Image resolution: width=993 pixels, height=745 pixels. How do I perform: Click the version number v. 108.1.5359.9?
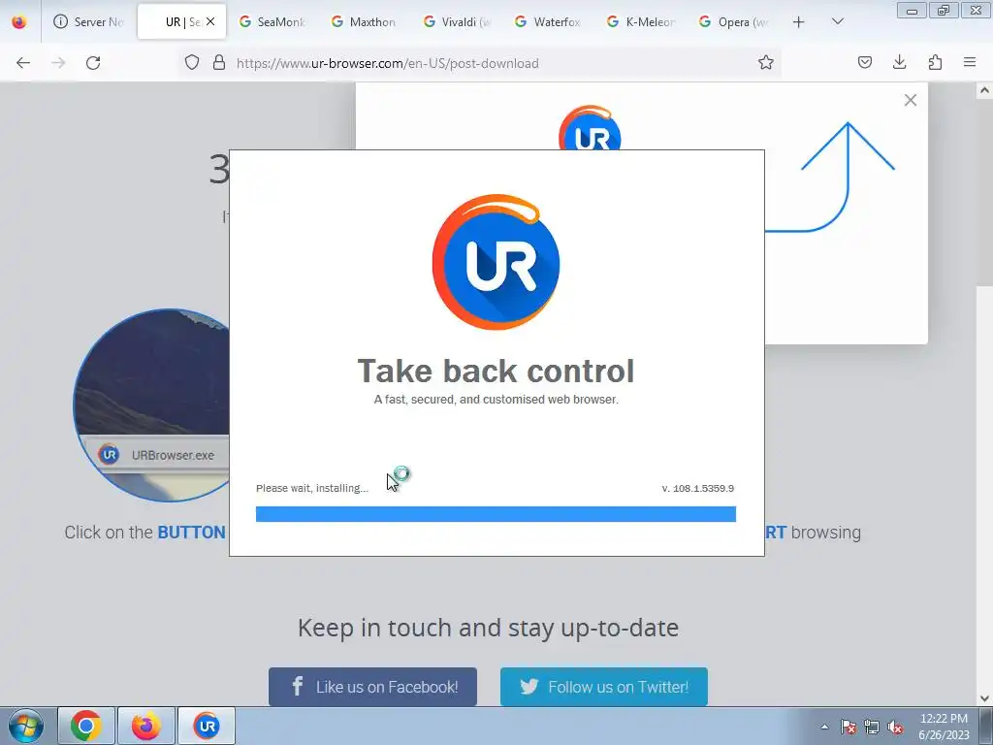(698, 489)
